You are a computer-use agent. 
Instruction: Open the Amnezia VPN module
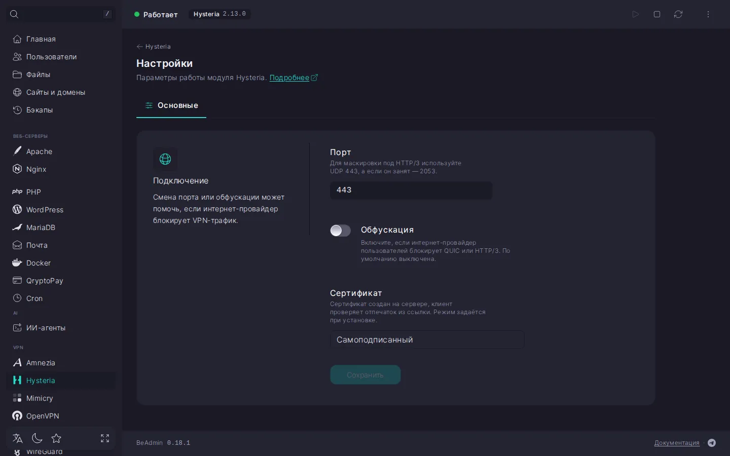click(61, 363)
